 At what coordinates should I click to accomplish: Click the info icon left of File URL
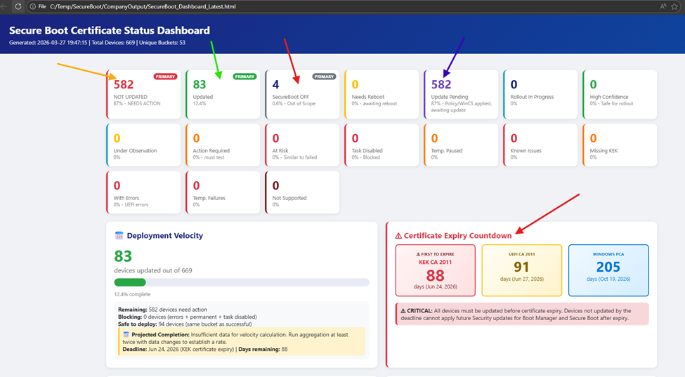point(33,6)
